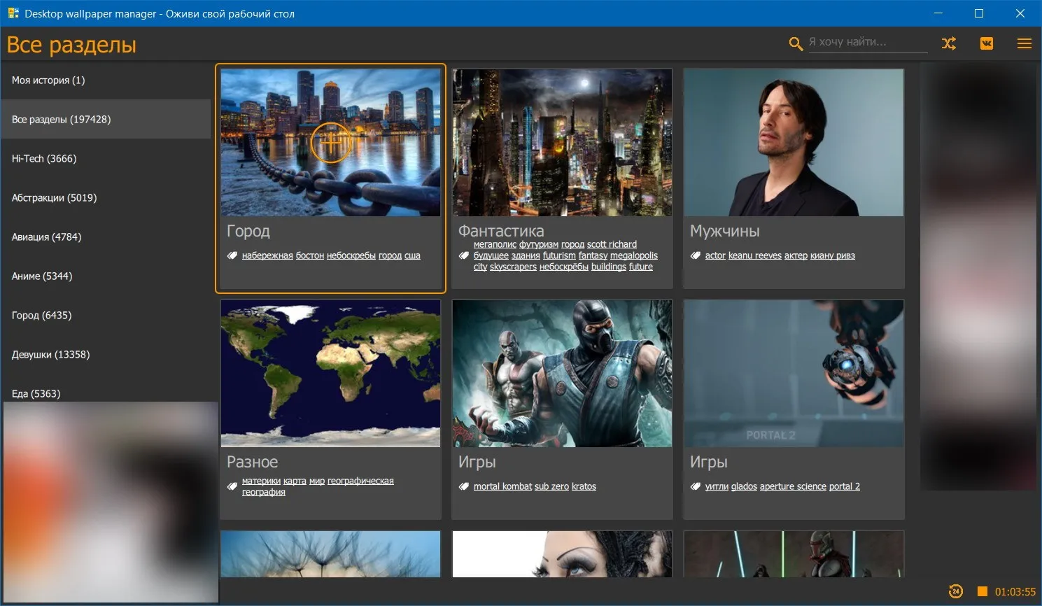The height and width of the screenshot is (606, 1042).
Task: Open the Keanu Reeves wallpaper thumbnail
Action: pyautogui.click(x=794, y=142)
